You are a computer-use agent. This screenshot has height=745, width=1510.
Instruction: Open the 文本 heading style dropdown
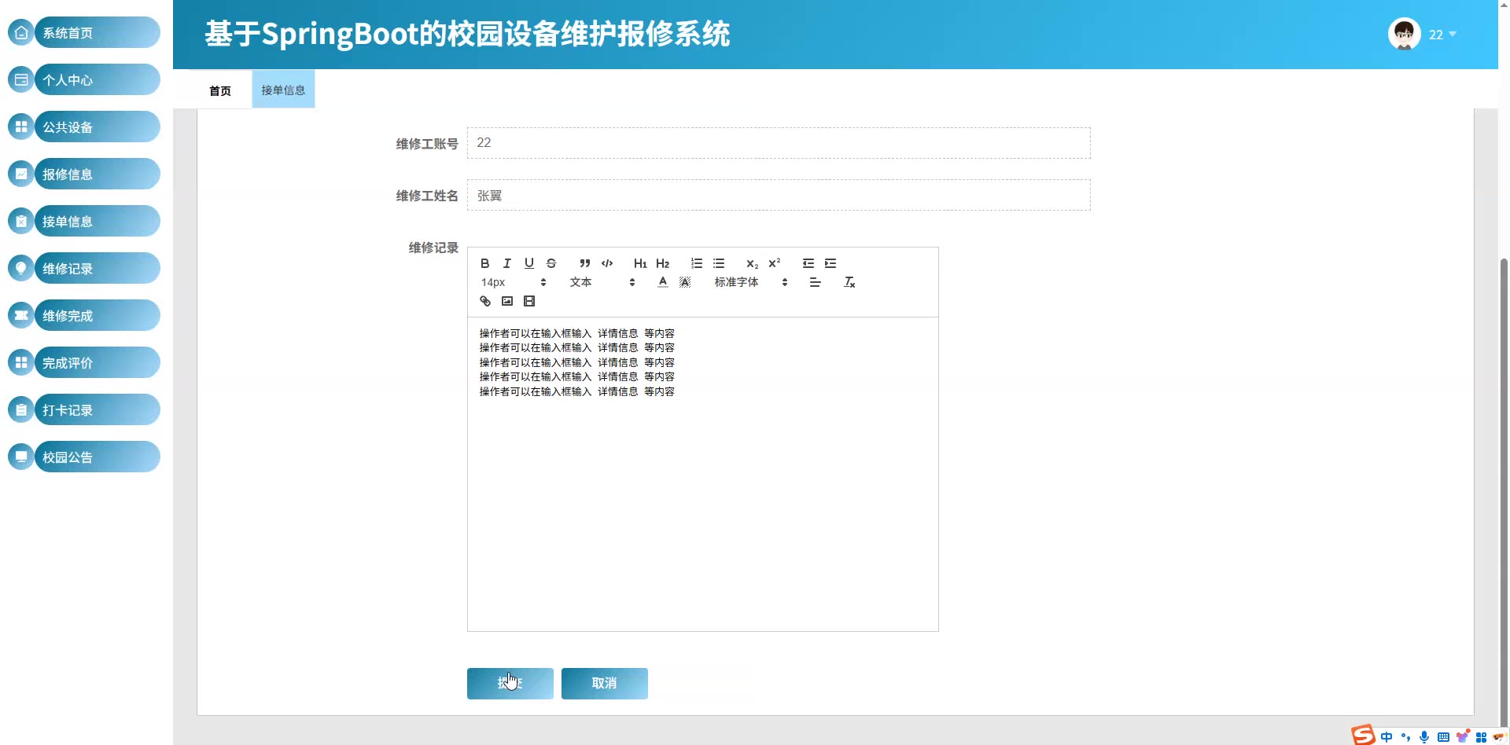pyautogui.click(x=602, y=282)
